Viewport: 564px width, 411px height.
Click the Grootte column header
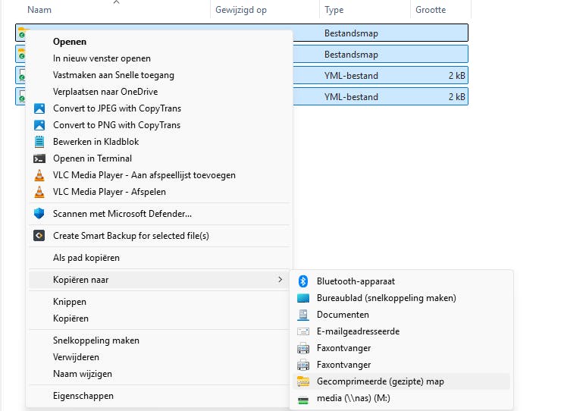431,10
